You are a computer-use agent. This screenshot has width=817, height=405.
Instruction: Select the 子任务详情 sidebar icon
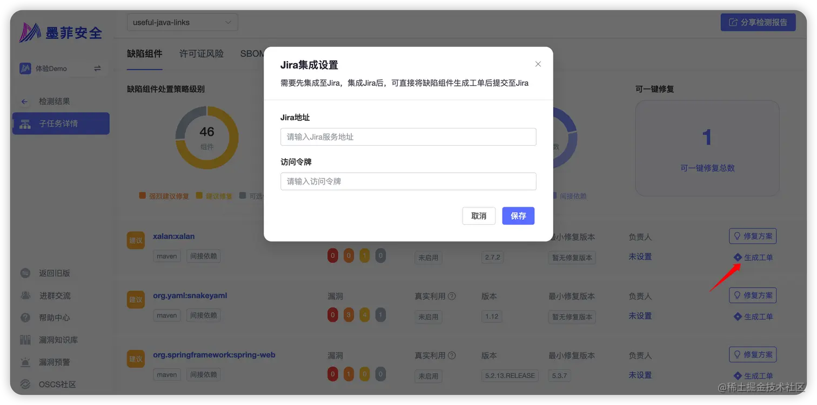[x=25, y=124]
